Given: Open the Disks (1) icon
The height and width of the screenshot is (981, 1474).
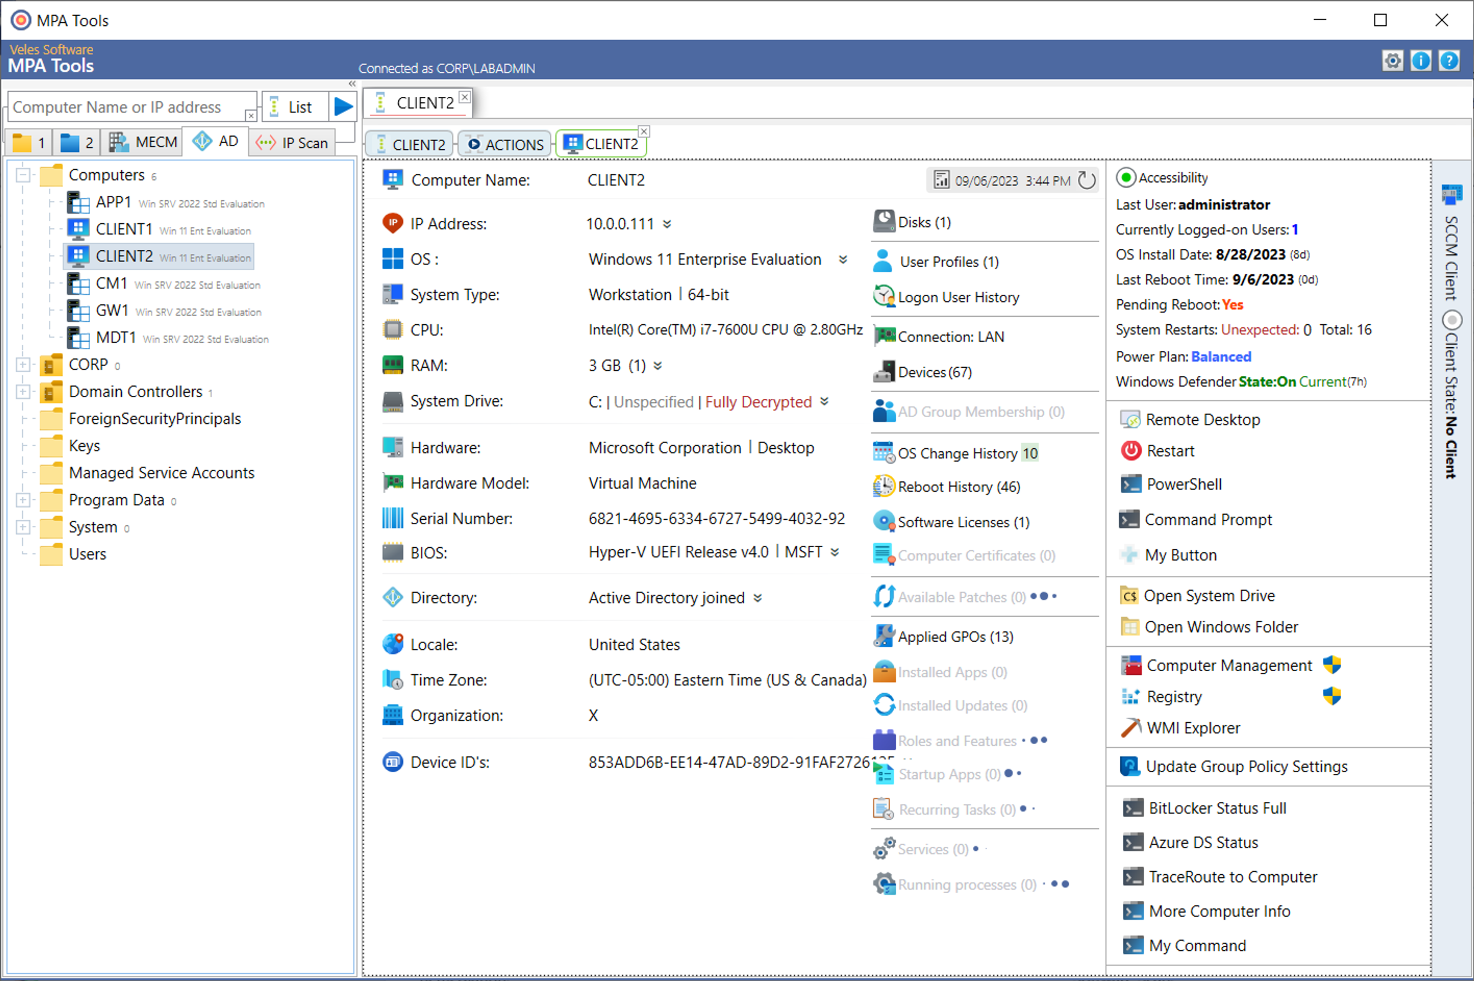Looking at the screenshot, I should [883, 221].
